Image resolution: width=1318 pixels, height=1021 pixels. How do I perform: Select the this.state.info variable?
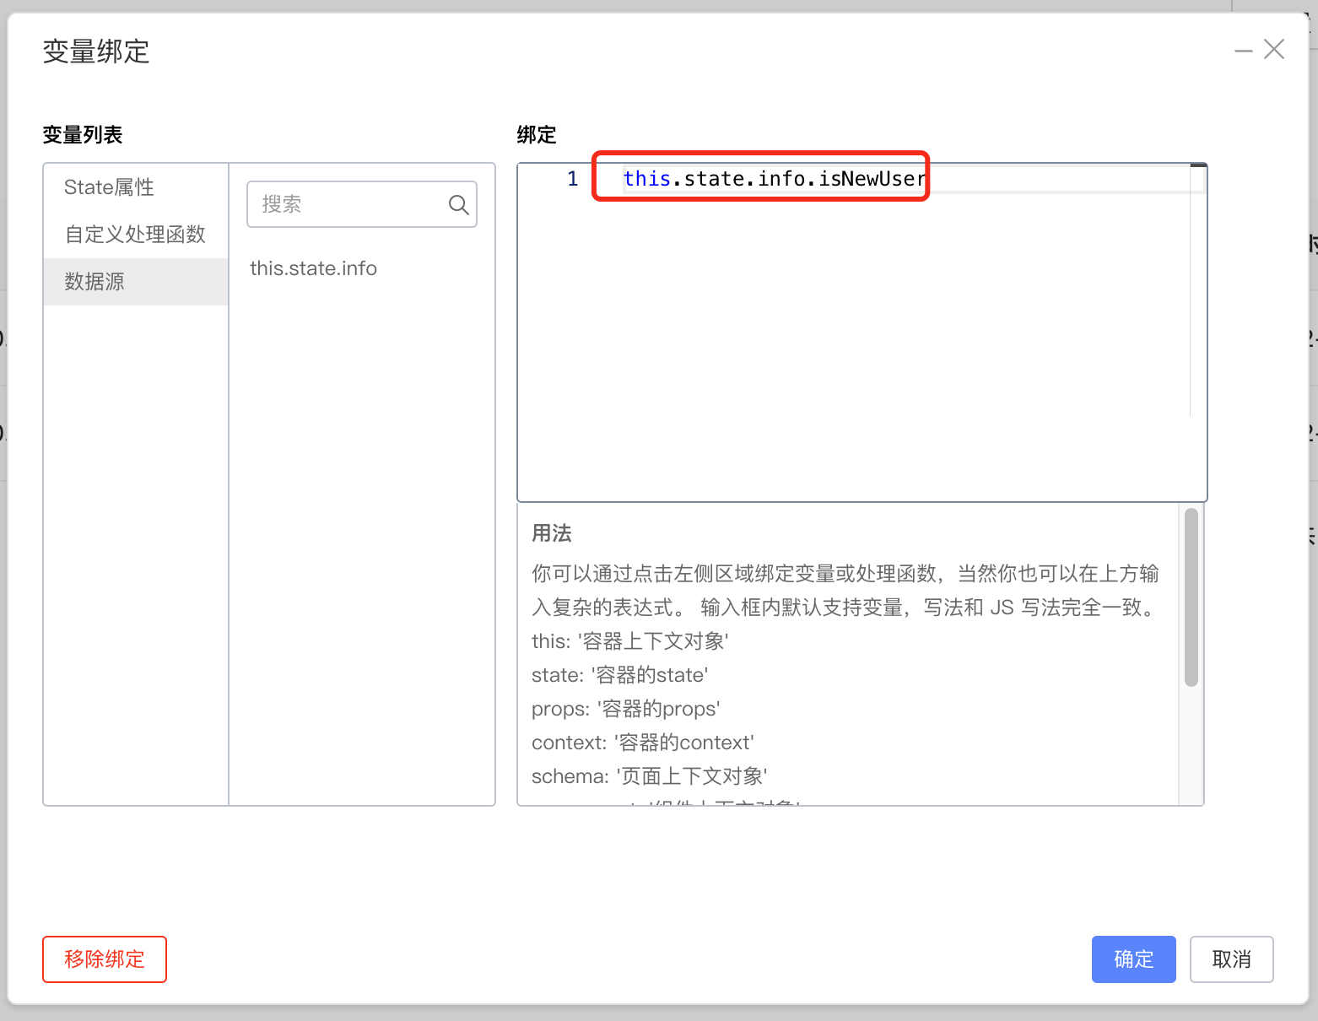point(313,267)
